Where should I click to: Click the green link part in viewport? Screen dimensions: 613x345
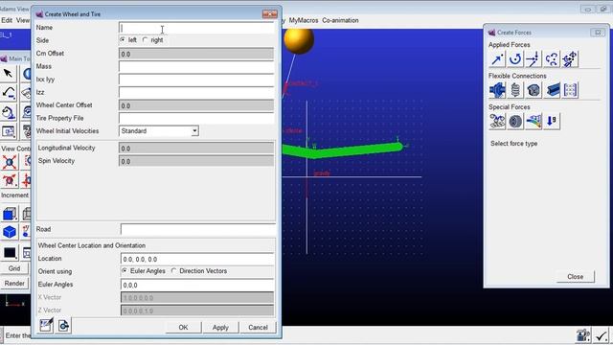[x=343, y=150]
